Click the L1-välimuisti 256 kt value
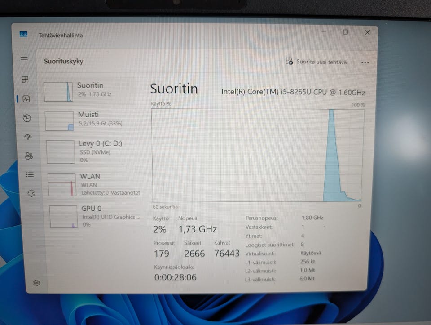431x325 pixels. [x=308, y=262]
